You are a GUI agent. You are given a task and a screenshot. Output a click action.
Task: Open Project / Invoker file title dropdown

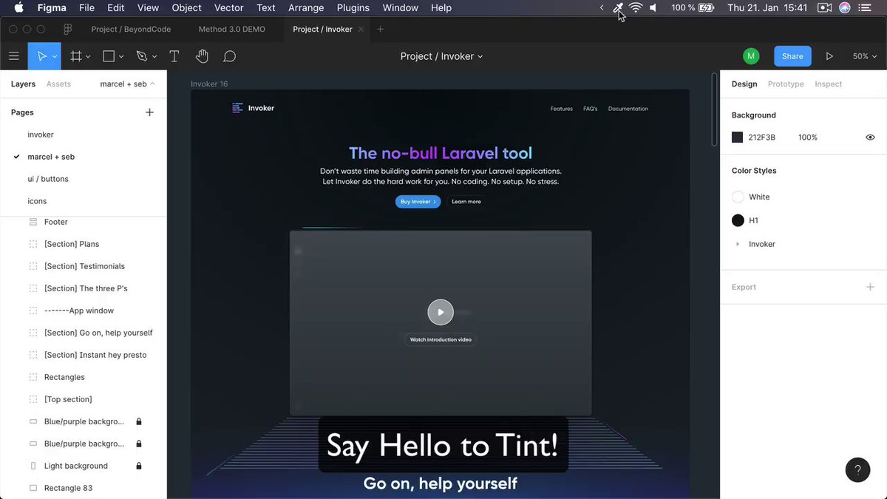tap(441, 56)
